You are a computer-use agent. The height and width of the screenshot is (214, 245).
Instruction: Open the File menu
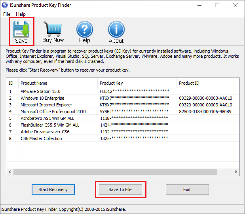7,14
